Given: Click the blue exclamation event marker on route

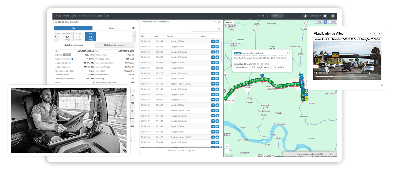Looking at the screenshot, I should [x=262, y=75].
